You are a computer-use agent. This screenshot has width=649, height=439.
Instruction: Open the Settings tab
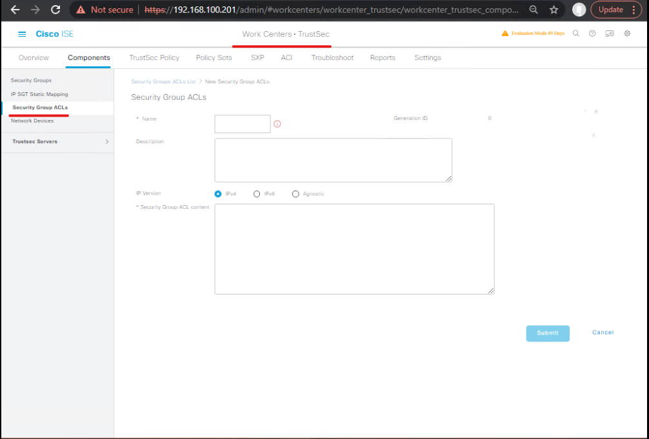tap(428, 57)
